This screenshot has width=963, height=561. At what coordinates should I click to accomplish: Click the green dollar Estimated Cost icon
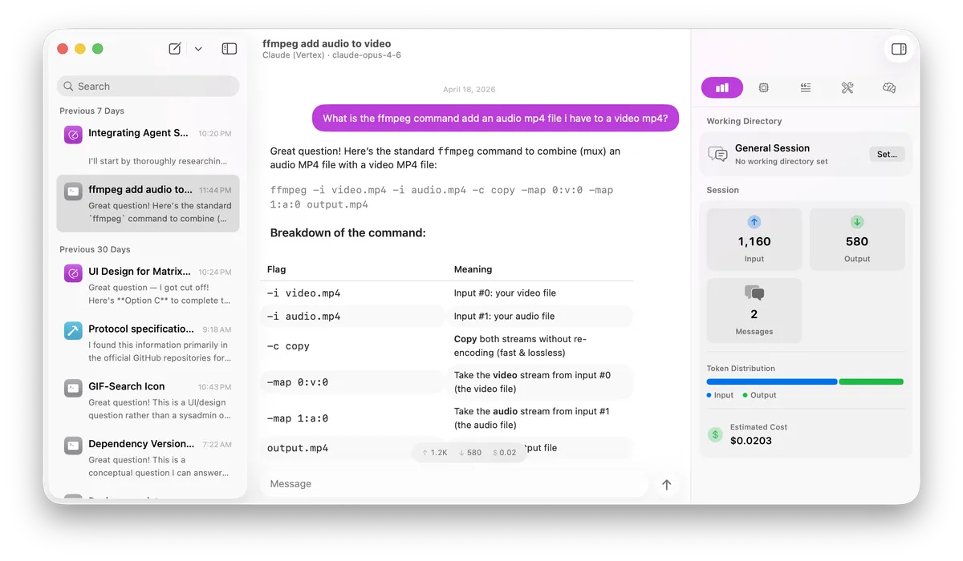tap(714, 434)
